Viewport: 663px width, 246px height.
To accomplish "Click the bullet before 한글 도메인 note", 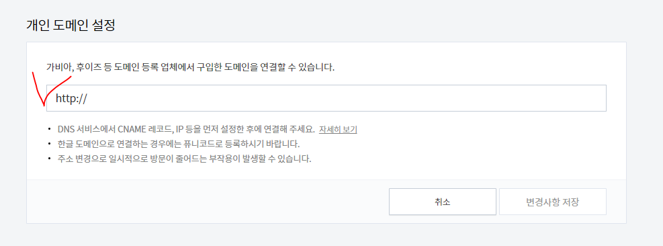I will 49,145.
